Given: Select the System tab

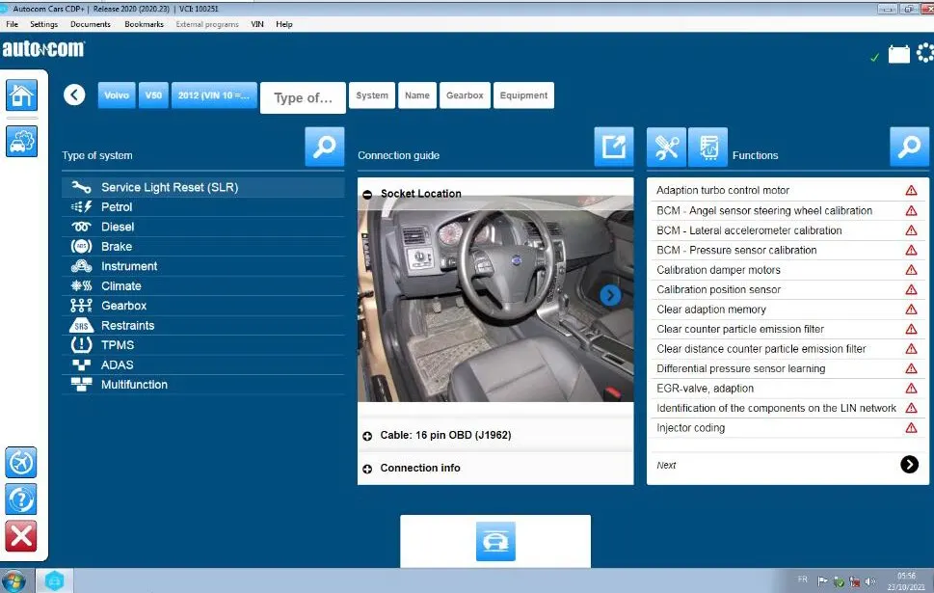Looking at the screenshot, I should pyautogui.click(x=372, y=95).
